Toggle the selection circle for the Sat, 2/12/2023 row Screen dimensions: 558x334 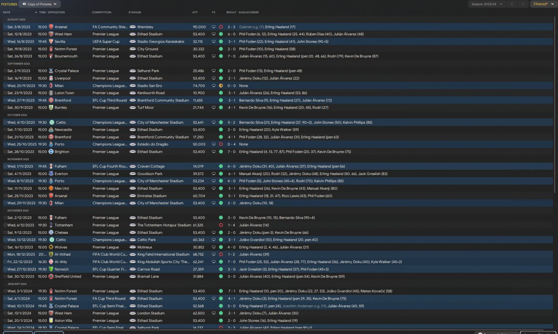[5, 218]
